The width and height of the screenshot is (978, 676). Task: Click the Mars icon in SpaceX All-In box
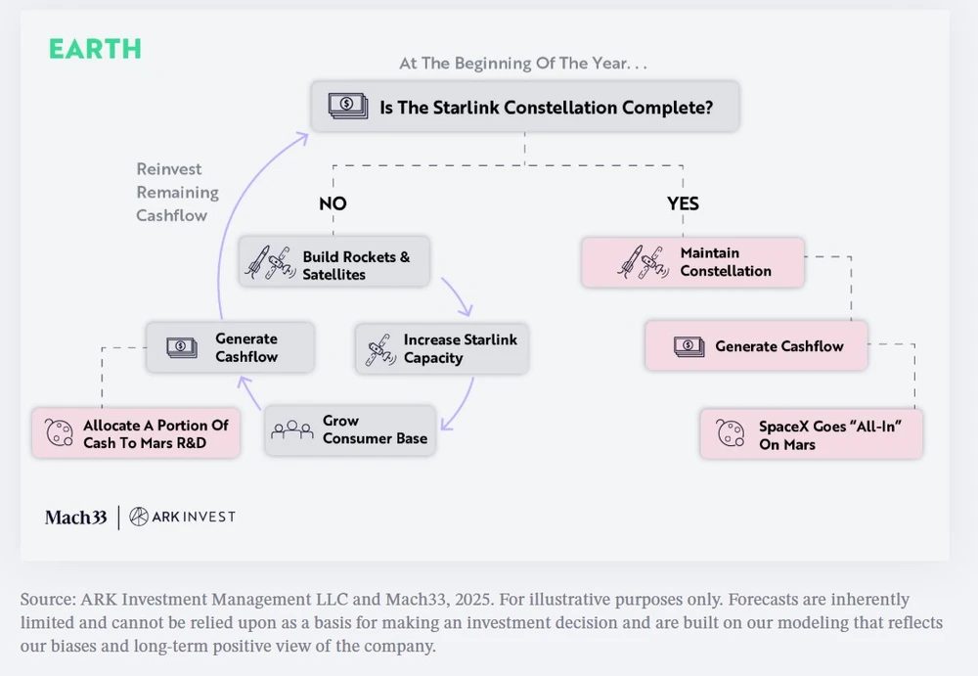click(x=731, y=435)
